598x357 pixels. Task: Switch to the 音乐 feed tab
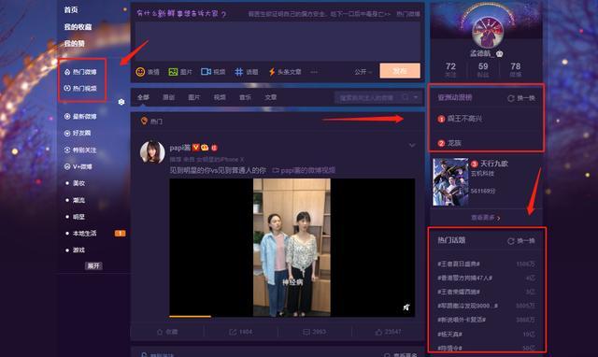coord(245,97)
